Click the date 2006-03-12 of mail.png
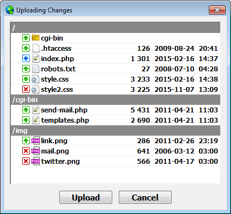The height and width of the screenshot is (214, 231). 174,151
